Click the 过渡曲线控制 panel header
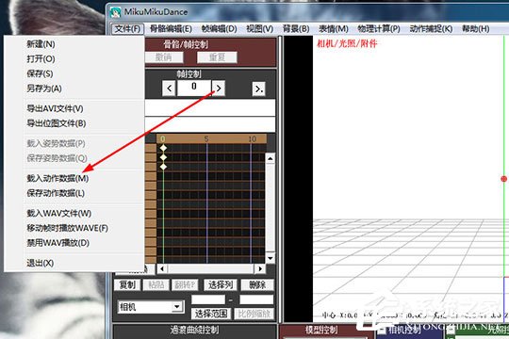 (194, 331)
